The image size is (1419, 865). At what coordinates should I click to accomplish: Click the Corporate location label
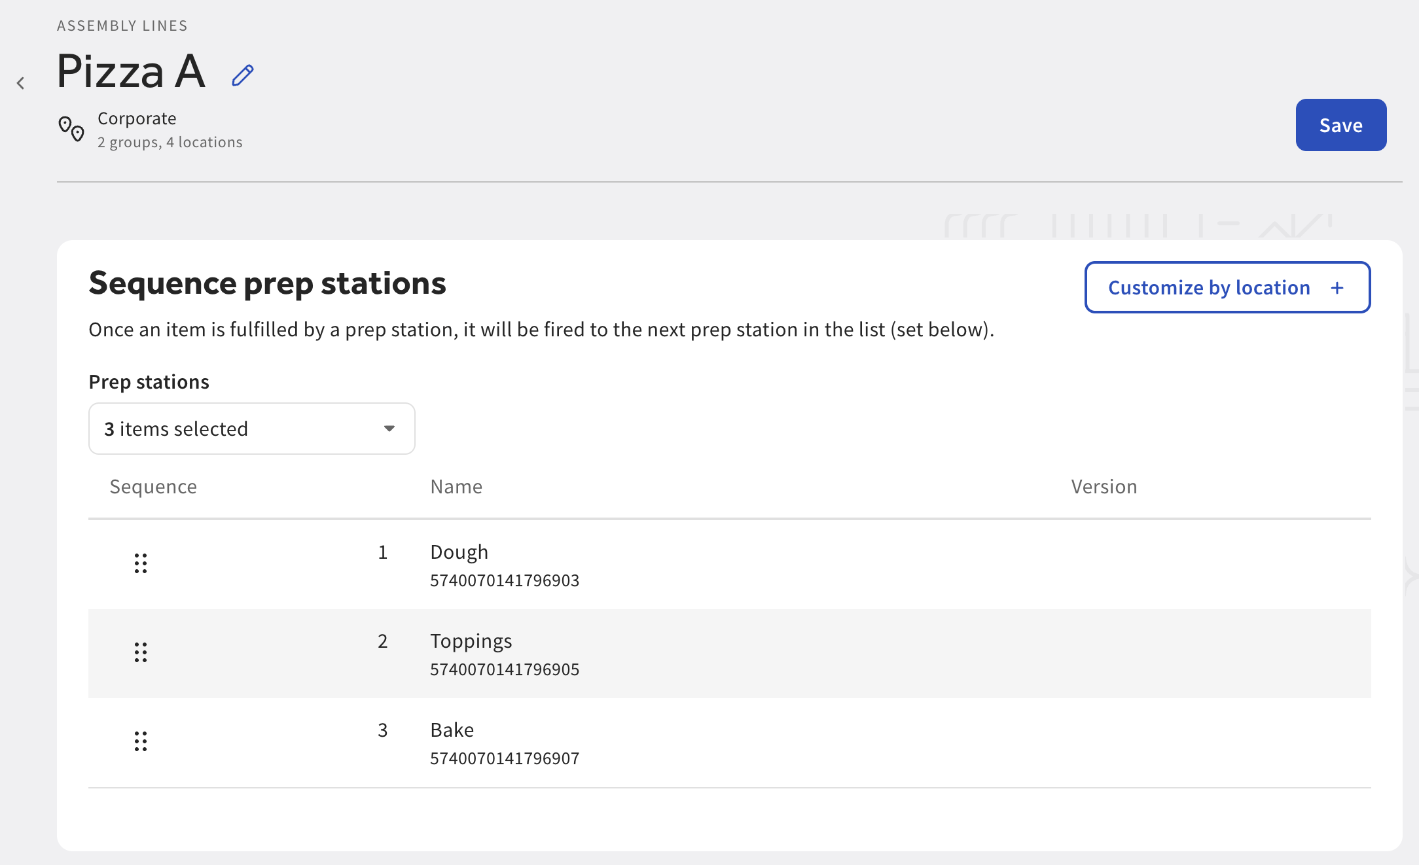pyautogui.click(x=137, y=118)
